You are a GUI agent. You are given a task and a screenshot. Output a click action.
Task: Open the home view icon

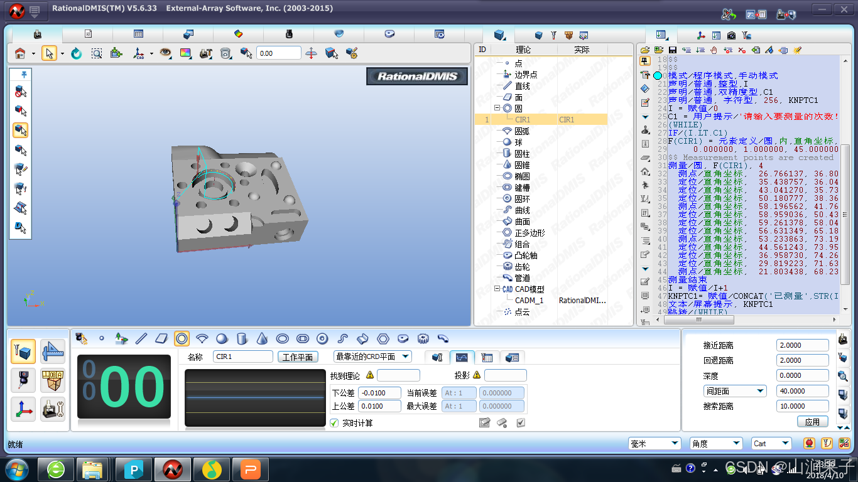pyautogui.click(x=20, y=53)
